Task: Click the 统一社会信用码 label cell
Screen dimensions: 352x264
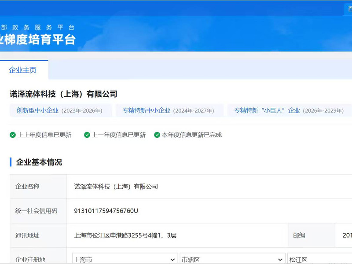Action: click(38, 211)
